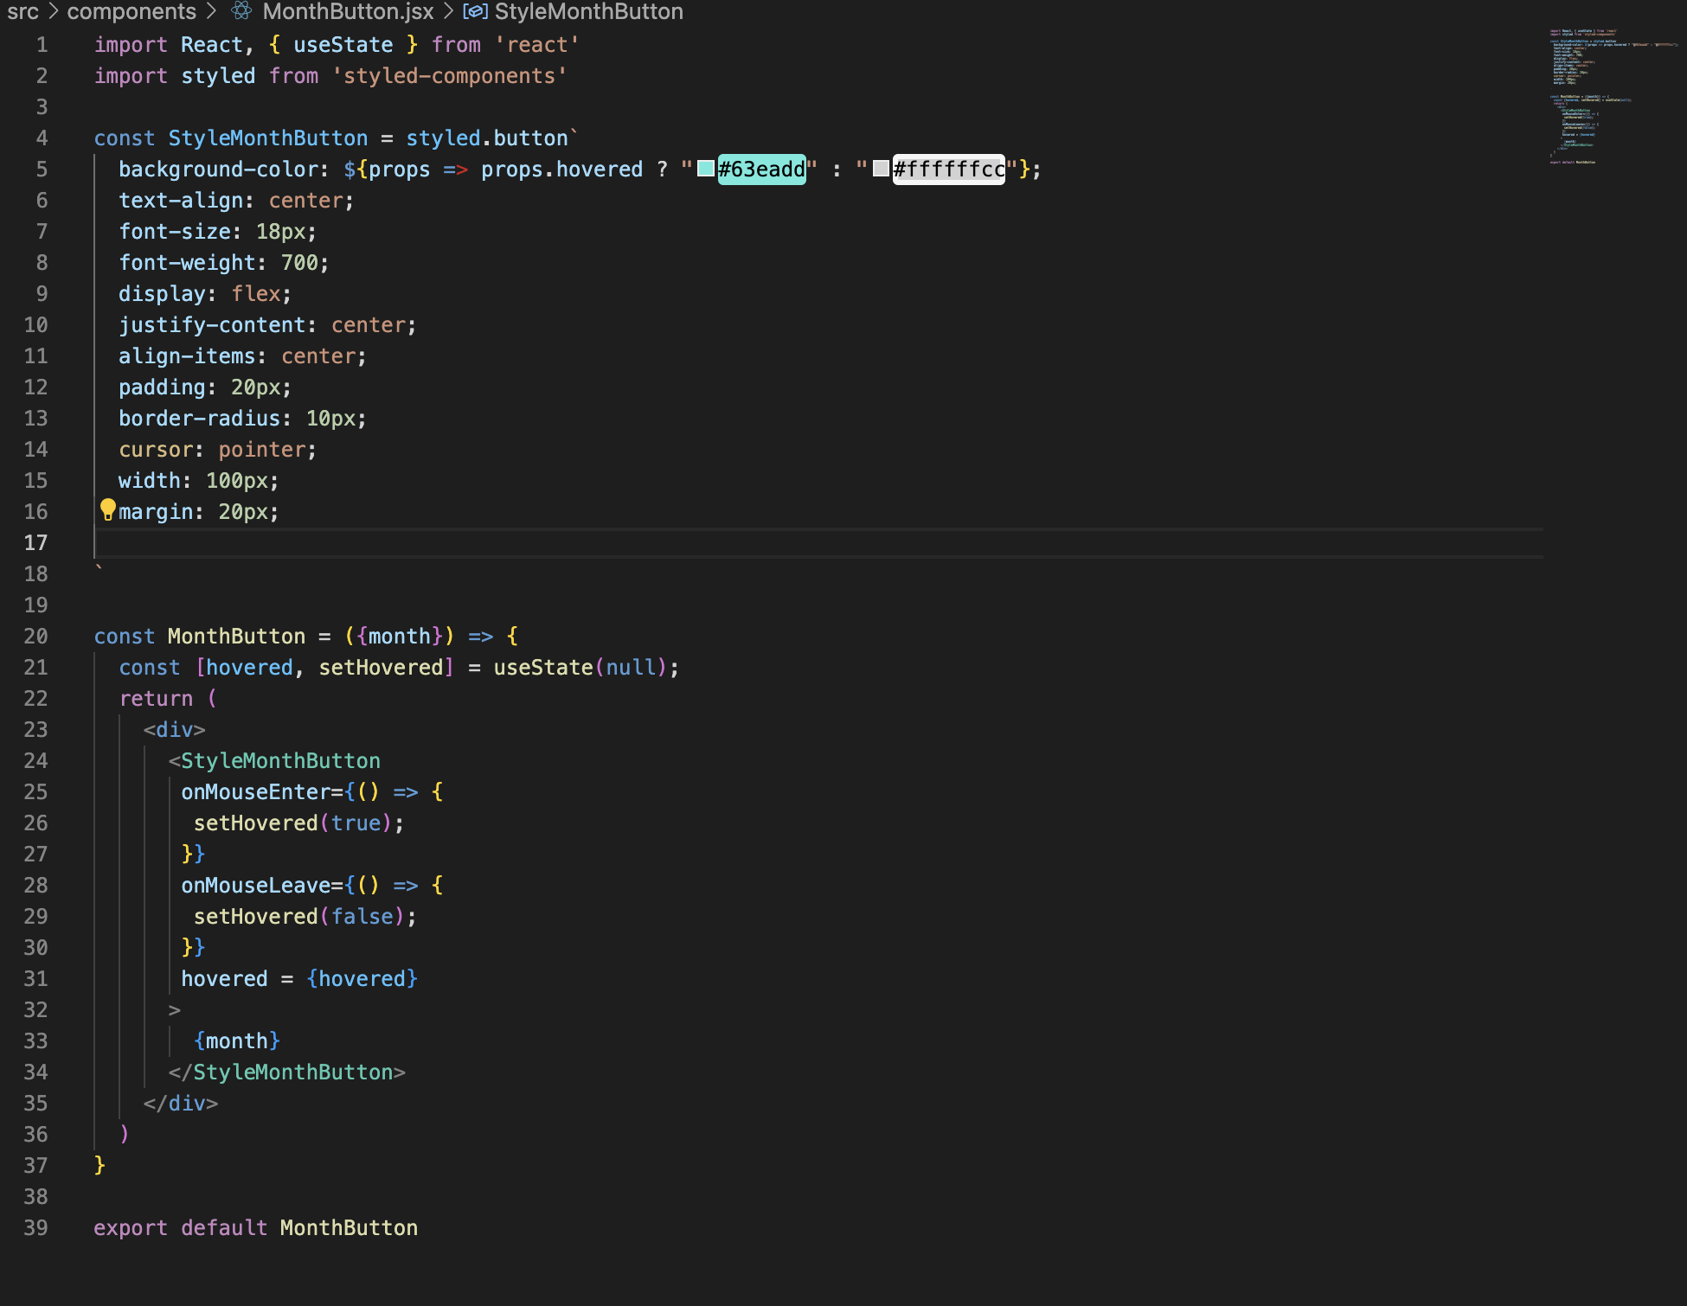Open the MonthButton.jsx breadcrumb item
The height and width of the screenshot is (1306, 1687).
pos(348,11)
